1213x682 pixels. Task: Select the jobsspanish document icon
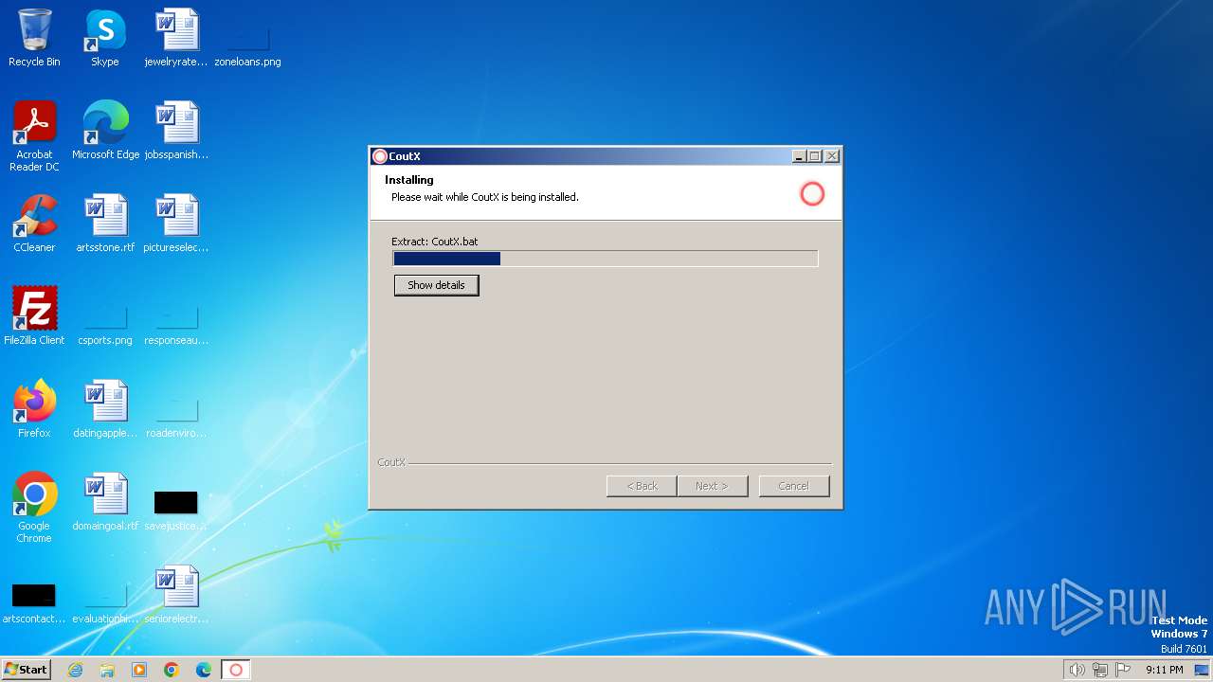[176, 131]
